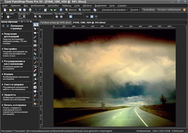The width and height of the screenshot is (188, 133).
Task: Select the Dropper tool icon
Action: 35,37
